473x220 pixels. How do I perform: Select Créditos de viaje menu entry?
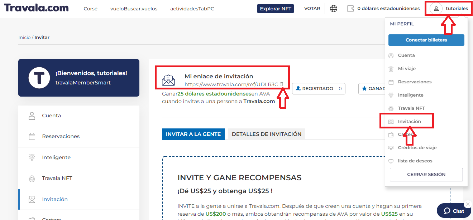[417, 148]
